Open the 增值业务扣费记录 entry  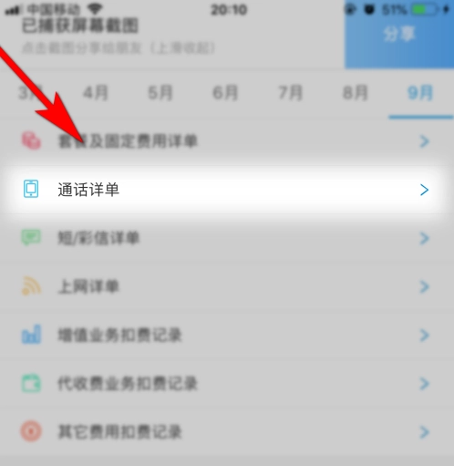pos(227,335)
